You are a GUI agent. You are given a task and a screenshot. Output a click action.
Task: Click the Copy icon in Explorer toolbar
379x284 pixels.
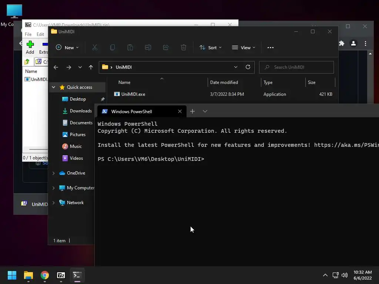(113, 47)
